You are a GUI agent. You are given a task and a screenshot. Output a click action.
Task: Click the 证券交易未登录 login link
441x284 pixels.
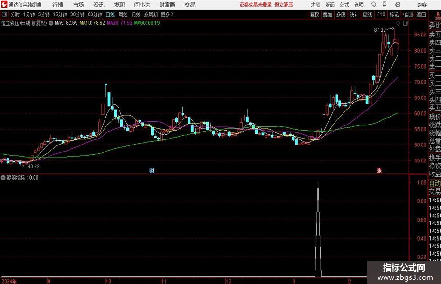256,5
